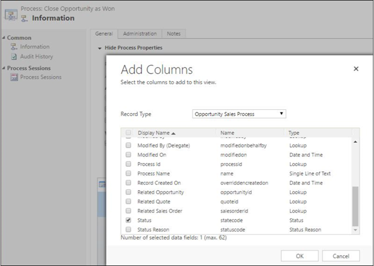
Task: Toggle the select-all checkbox in header row
Action: (128, 133)
